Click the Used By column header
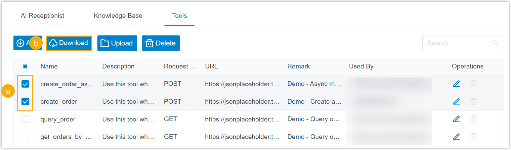511x150 pixels. tap(361, 66)
